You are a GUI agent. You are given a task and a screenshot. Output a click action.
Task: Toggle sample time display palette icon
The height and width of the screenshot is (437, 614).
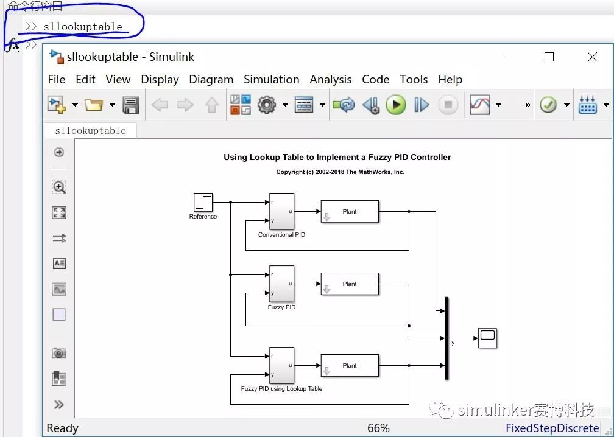tap(59, 238)
